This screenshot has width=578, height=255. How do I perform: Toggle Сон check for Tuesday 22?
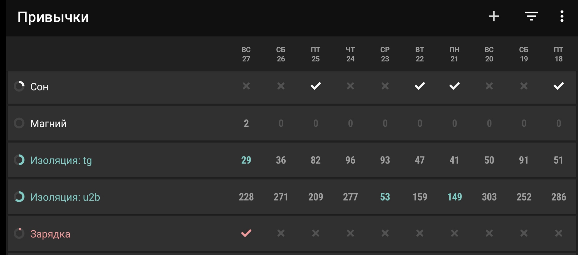tap(420, 86)
